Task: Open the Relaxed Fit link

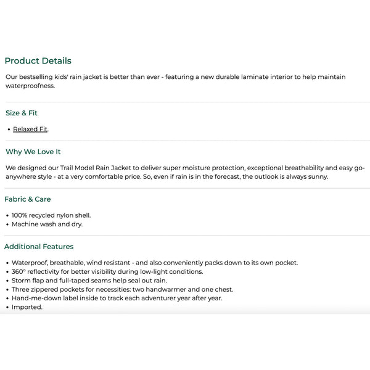Action: (x=30, y=129)
